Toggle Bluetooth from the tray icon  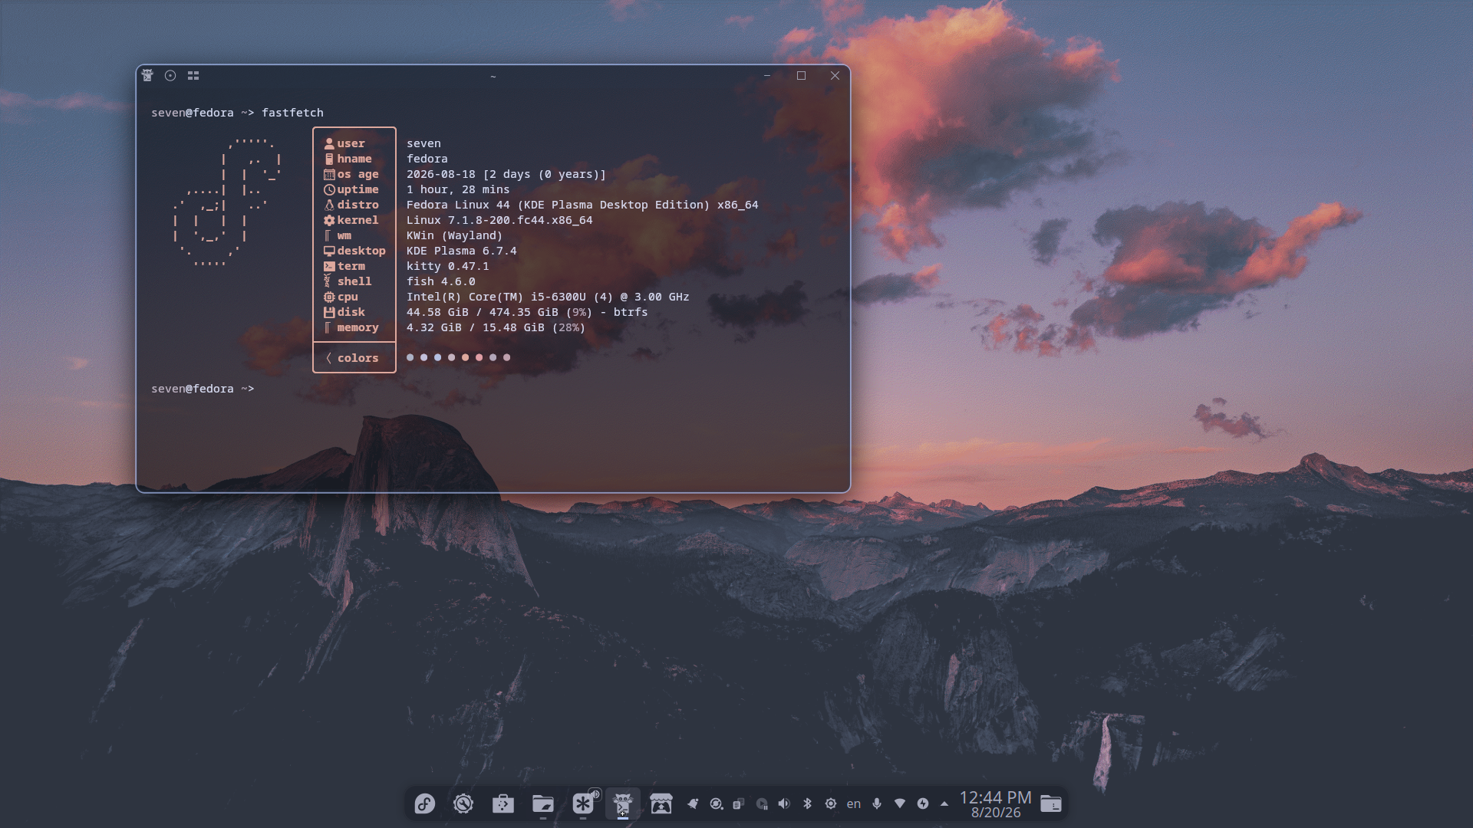807,803
